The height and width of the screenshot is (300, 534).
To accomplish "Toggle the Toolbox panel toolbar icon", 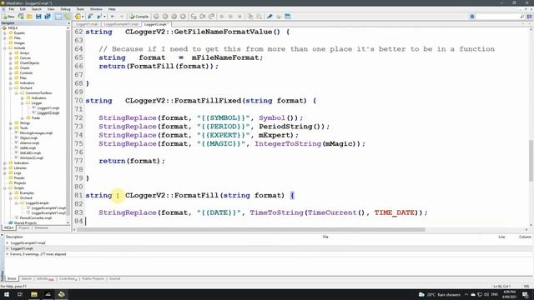I will pyautogui.click(x=67, y=17).
